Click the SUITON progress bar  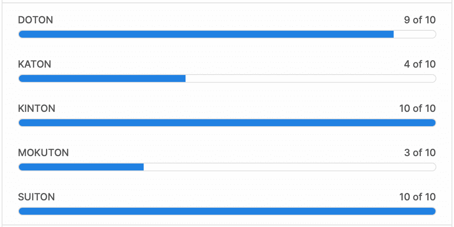click(x=227, y=211)
